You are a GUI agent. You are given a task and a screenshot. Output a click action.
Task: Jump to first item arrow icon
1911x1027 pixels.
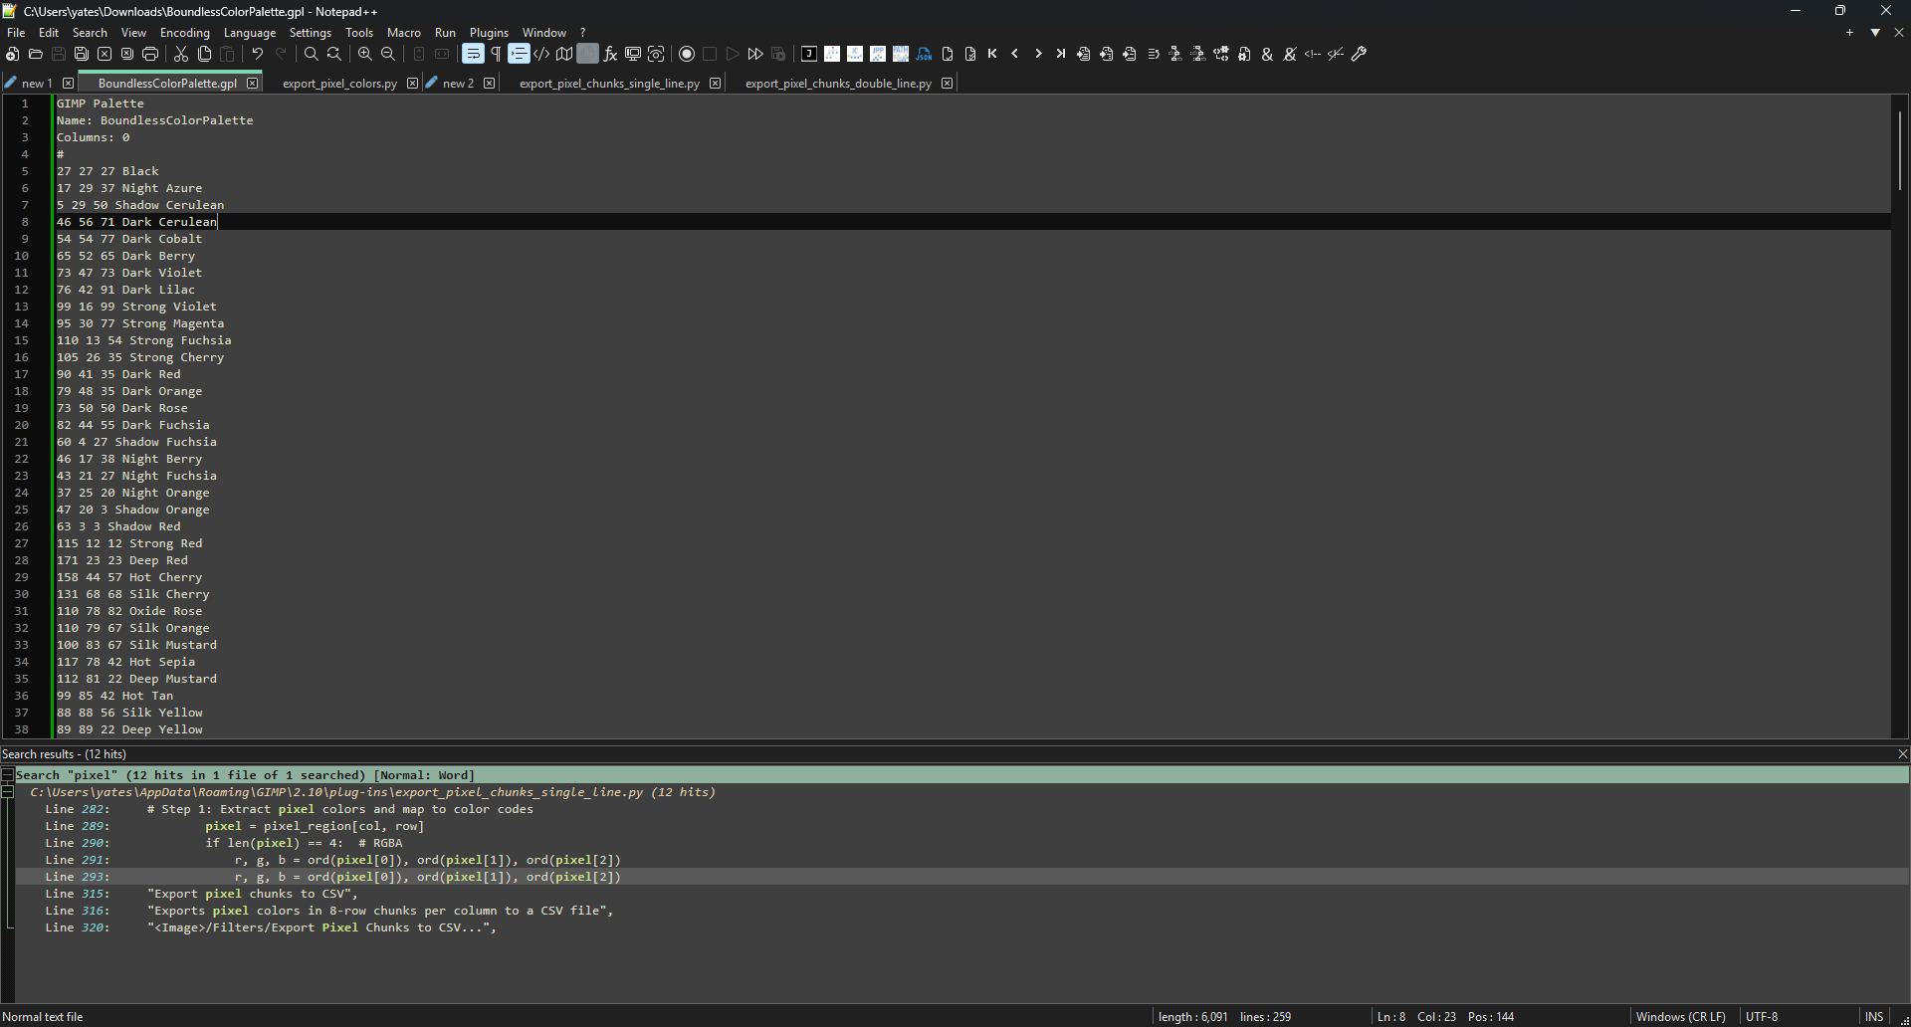pyautogui.click(x=992, y=54)
